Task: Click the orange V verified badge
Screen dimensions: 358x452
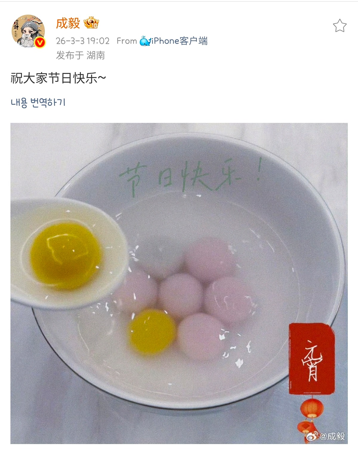Action: click(x=40, y=43)
